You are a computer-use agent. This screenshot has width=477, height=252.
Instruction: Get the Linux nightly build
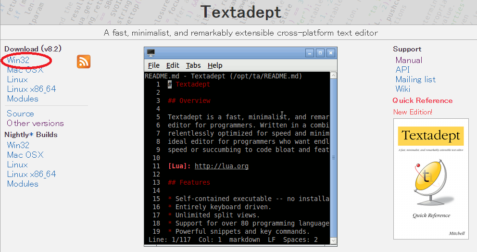tap(17, 164)
